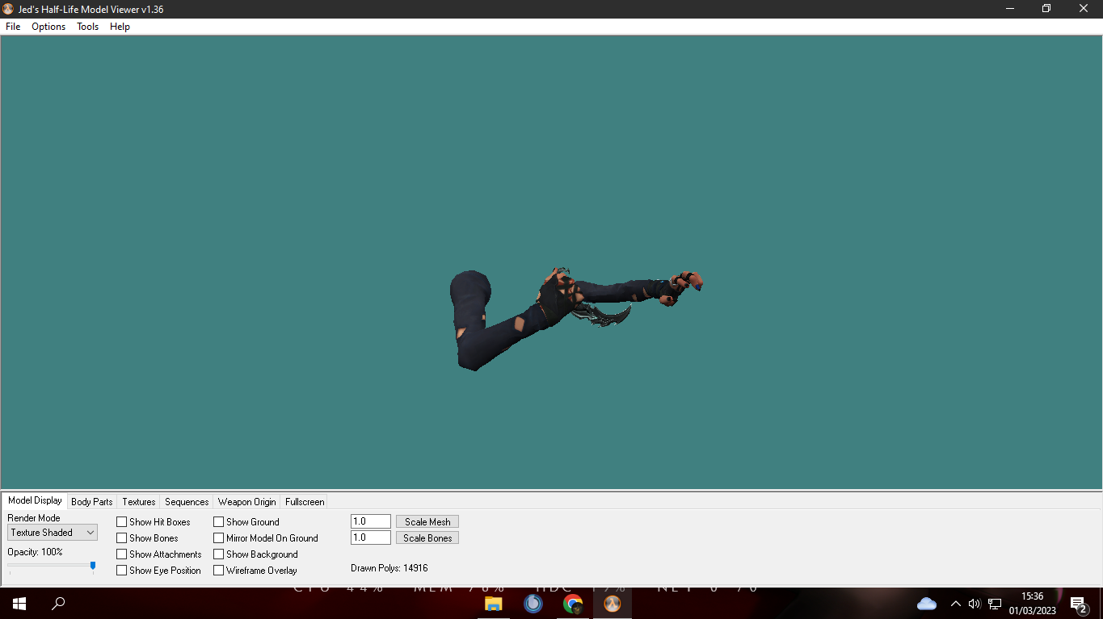This screenshot has width=1103, height=619.
Task: Click the arm and knife model in viewport
Action: coord(575,318)
